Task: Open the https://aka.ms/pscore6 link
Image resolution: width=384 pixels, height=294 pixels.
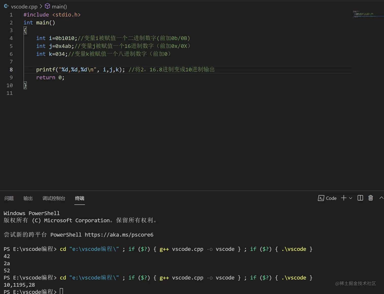Action: coord(119,235)
